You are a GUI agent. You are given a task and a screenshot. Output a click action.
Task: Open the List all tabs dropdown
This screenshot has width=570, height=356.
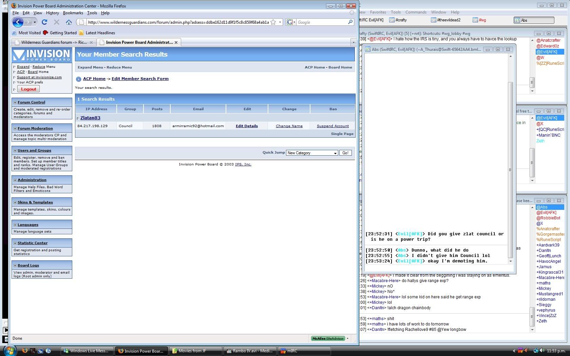pos(353,42)
